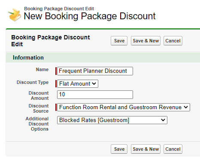Click the Name field label
200x158 pixels.
click(x=42, y=69)
